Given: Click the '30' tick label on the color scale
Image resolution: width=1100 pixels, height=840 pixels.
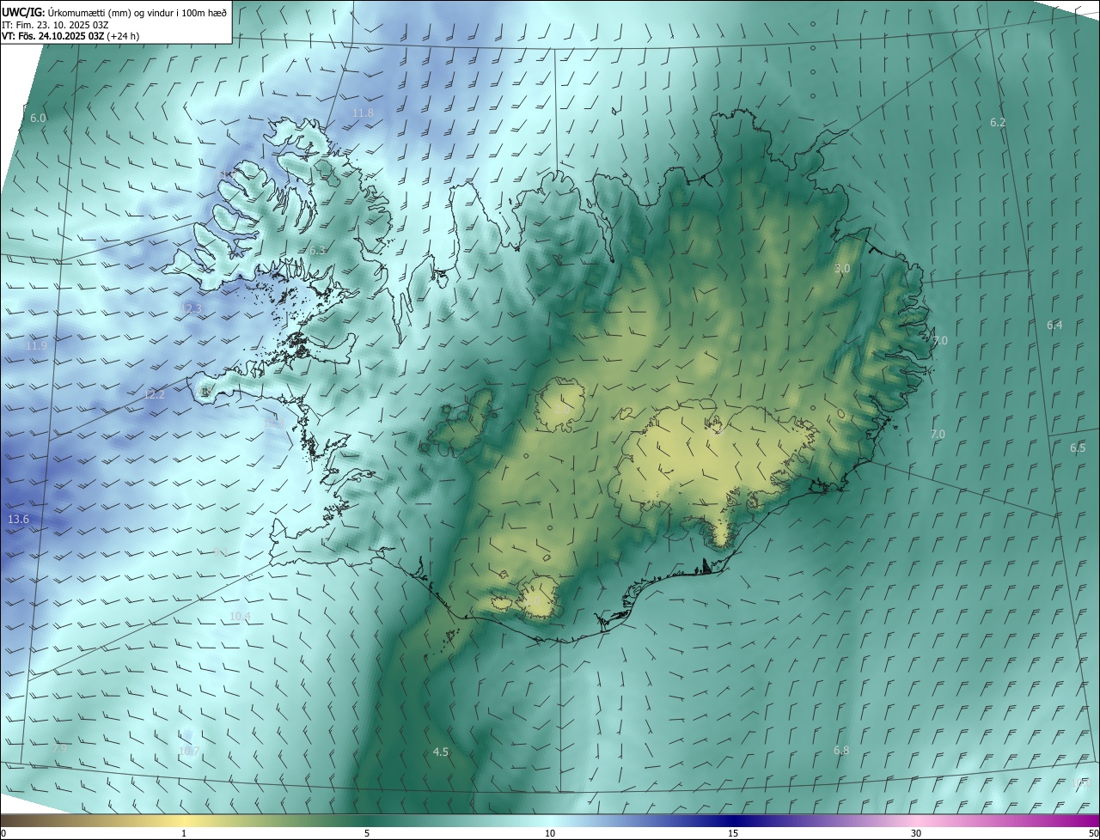Looking at the screenshot, I should [x=916, y=833].
